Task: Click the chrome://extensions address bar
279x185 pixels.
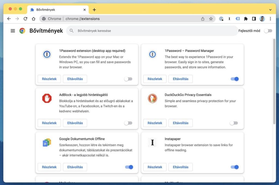Action: point(127,19)
